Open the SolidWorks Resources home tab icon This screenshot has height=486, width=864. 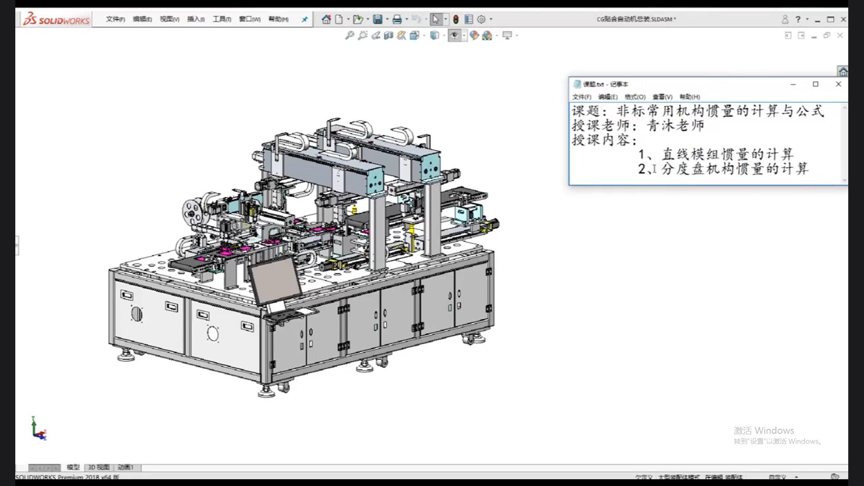point(842,71)
